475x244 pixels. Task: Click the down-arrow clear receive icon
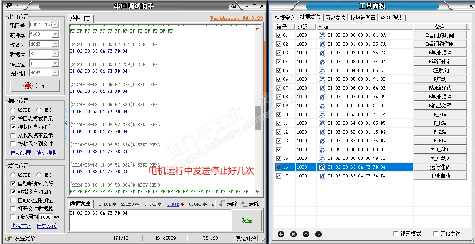click(222, 204)
